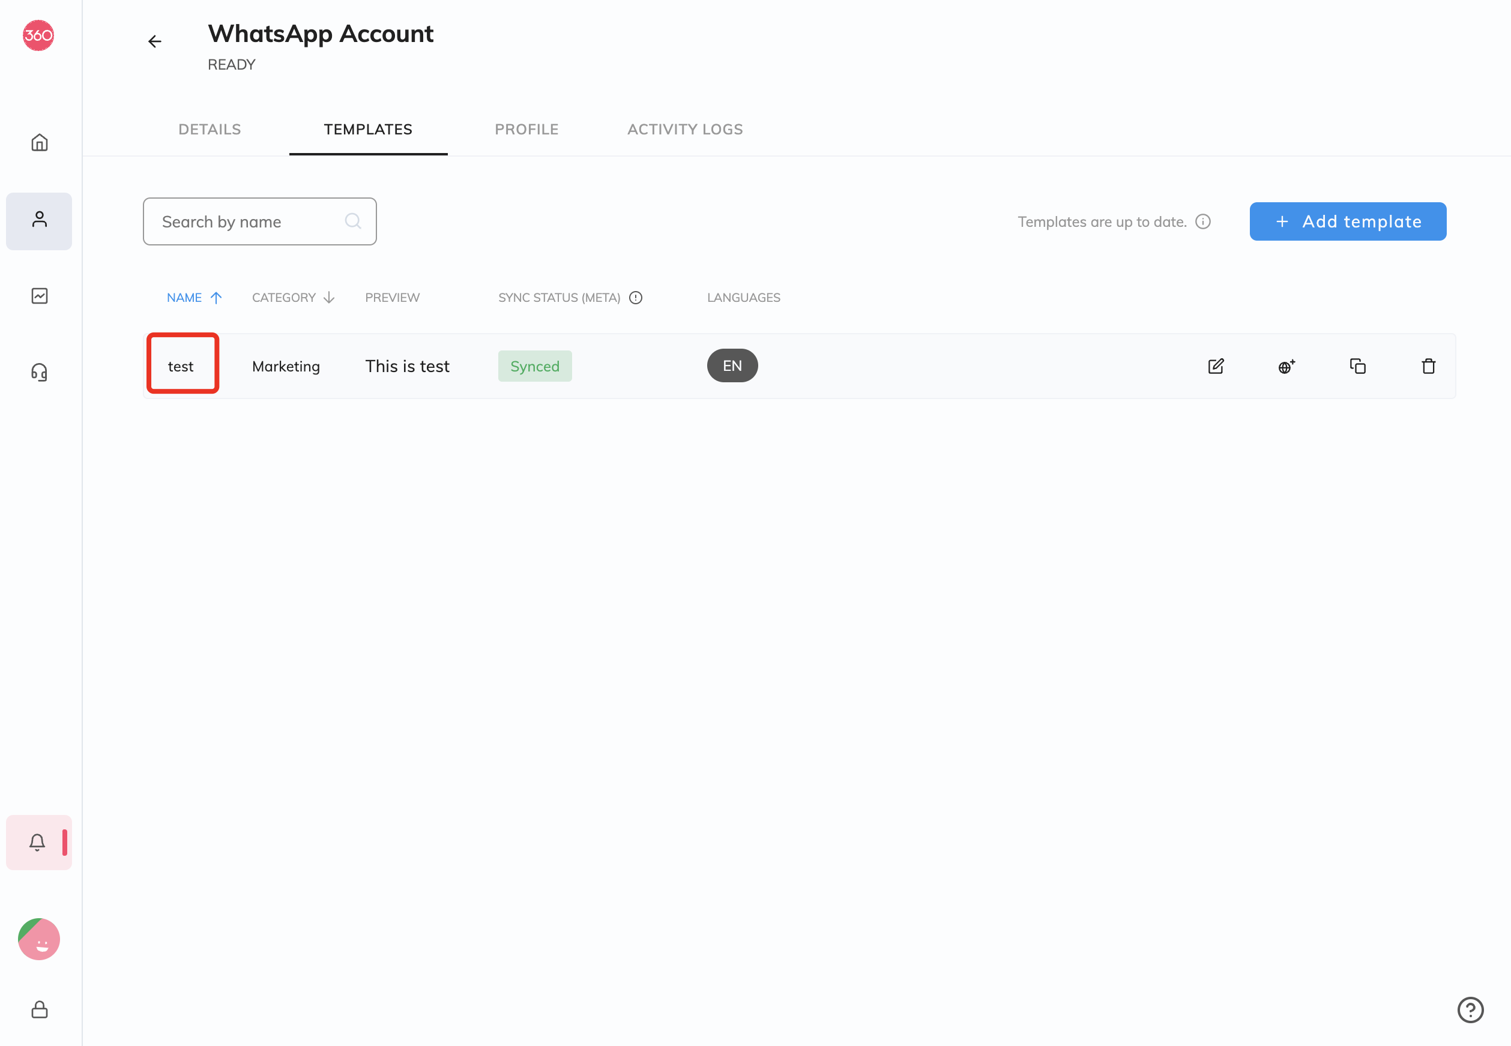
Task: Sort templates by the NAME column
Action: (194, 298)
